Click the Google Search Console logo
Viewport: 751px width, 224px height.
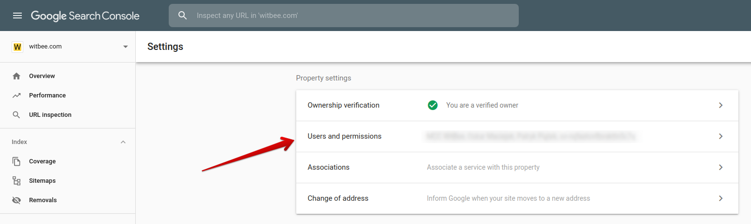(x=85, y=16)
